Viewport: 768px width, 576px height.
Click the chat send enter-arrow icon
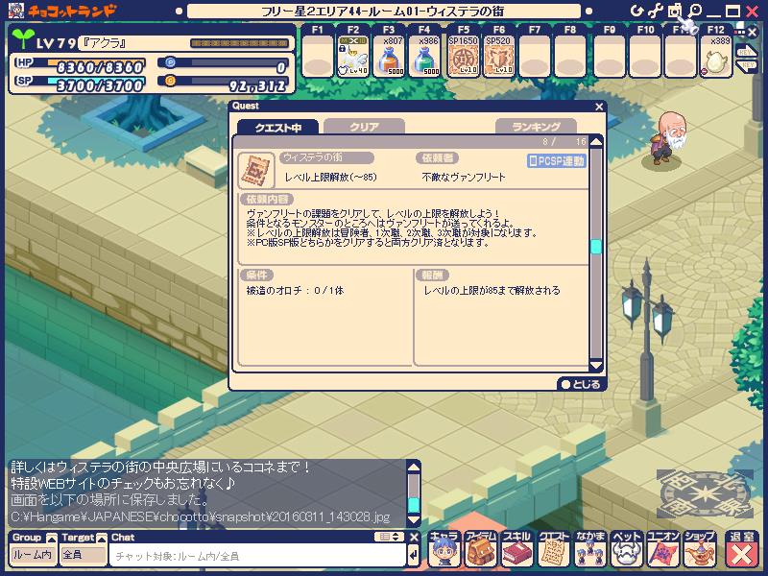tap(414, 556)
